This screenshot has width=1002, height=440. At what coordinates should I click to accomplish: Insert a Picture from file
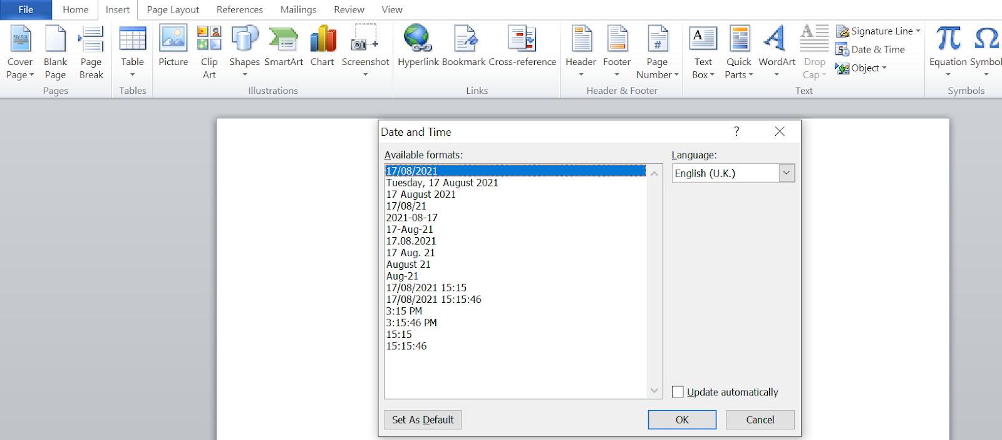click(x=173, y=46)
